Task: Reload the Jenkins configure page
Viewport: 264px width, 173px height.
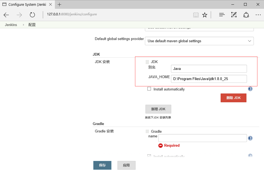Action: click(x=32, y=15)
